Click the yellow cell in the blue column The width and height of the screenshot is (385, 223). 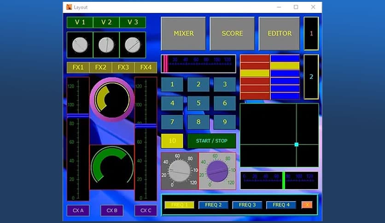[285, 65]
